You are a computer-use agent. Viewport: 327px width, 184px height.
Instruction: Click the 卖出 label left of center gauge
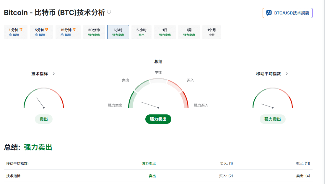[126, 80]
